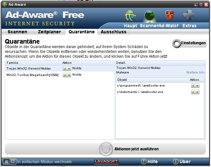This screenshot has height=167, width=211.
Task: Select the Quarantäne tab
Action: point(82,32)
